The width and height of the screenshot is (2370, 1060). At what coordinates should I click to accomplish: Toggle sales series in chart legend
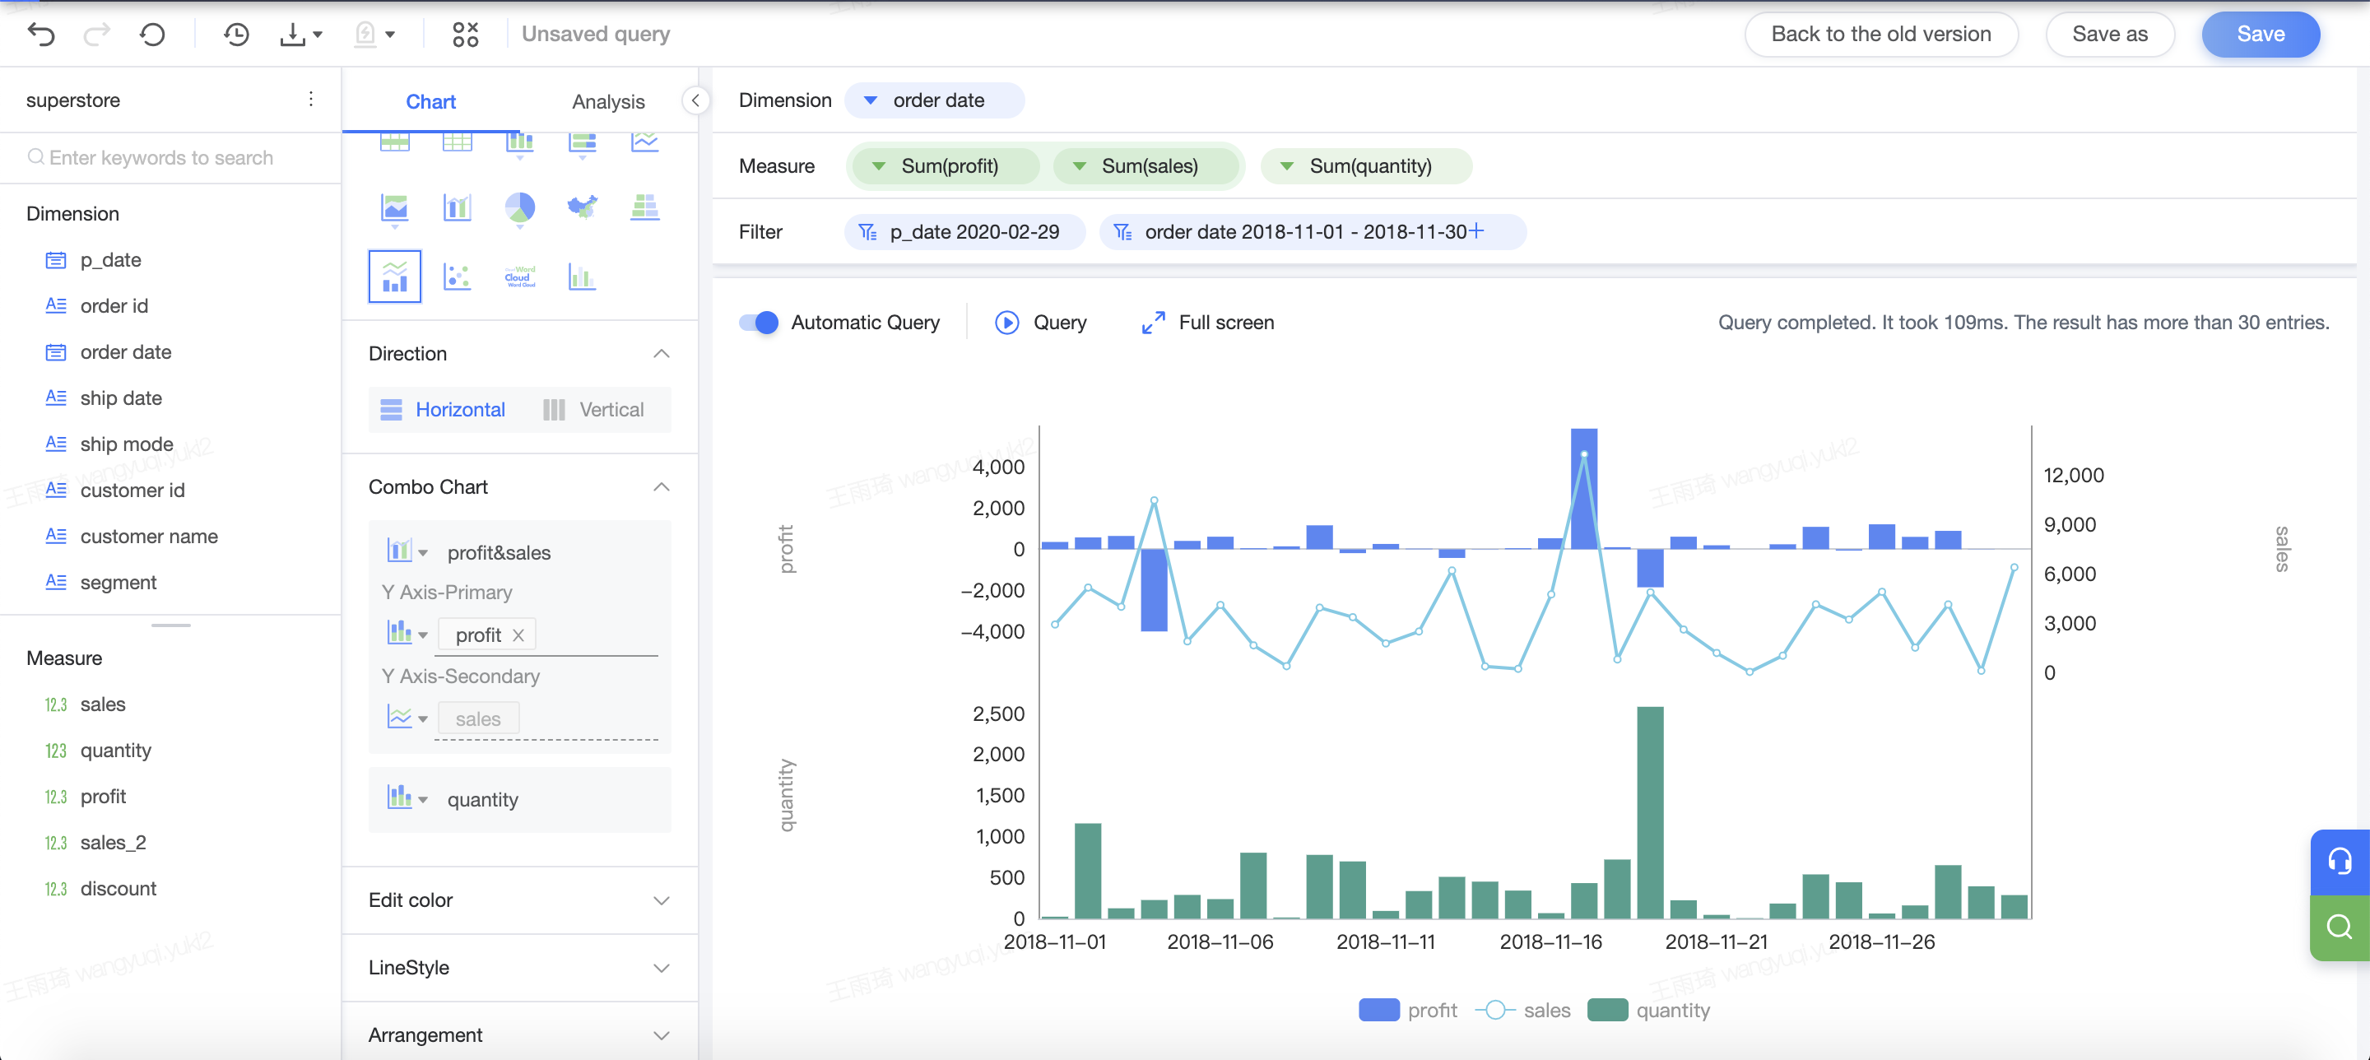click(1522, 1011)
